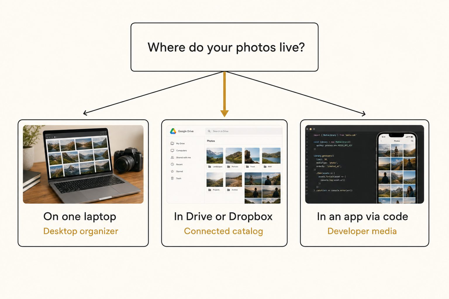Image resolution: width=449 pixels, height=299 pixels.
Task: Click the Archive folder icon
Action: click(x=229, y=190)
